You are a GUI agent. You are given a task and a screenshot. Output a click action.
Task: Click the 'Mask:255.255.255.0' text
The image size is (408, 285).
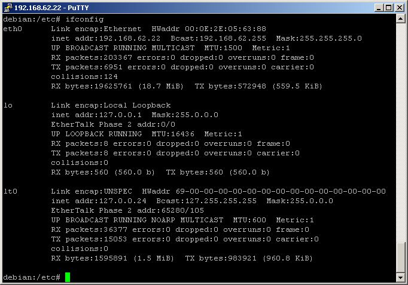pos(319,38)
